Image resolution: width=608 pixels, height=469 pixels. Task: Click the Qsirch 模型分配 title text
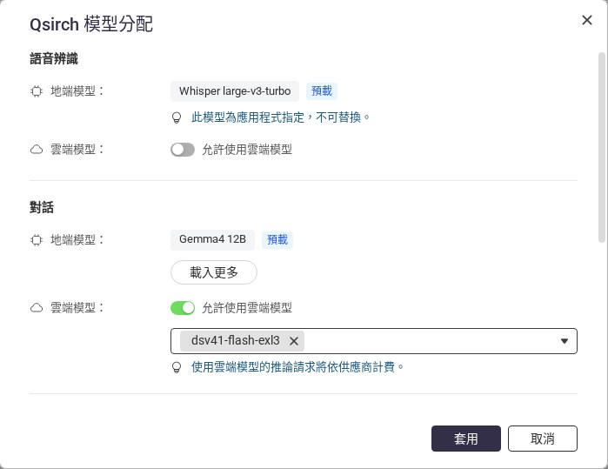tap(91, 24)
